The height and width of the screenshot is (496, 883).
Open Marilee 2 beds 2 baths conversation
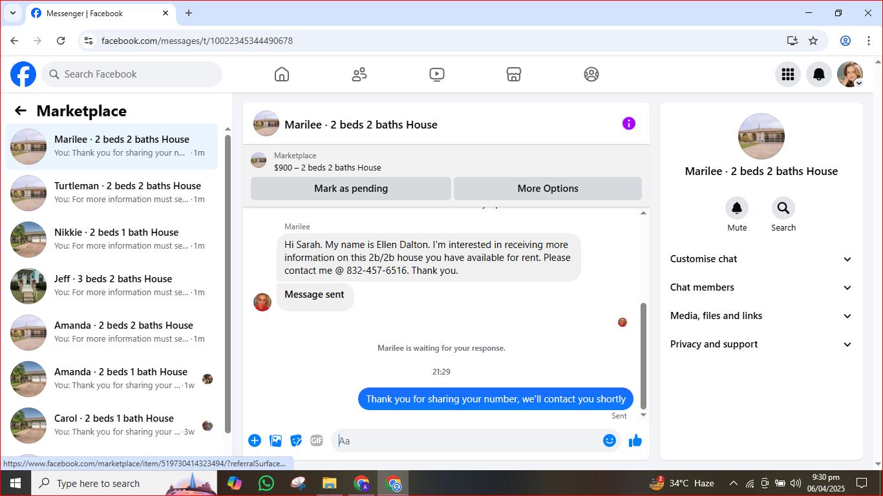(111, 147)
